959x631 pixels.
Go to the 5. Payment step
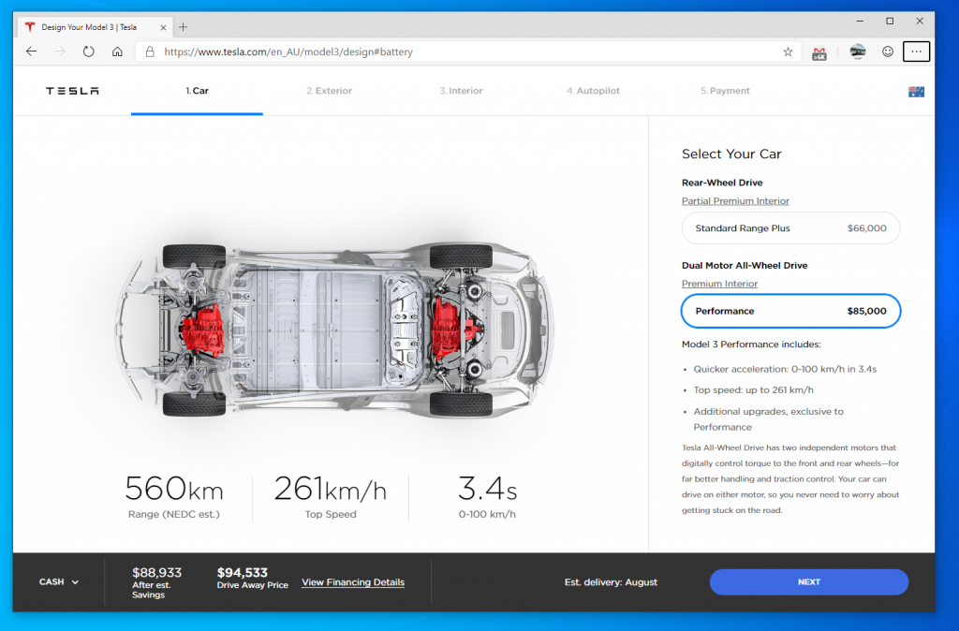pos(725,91)
